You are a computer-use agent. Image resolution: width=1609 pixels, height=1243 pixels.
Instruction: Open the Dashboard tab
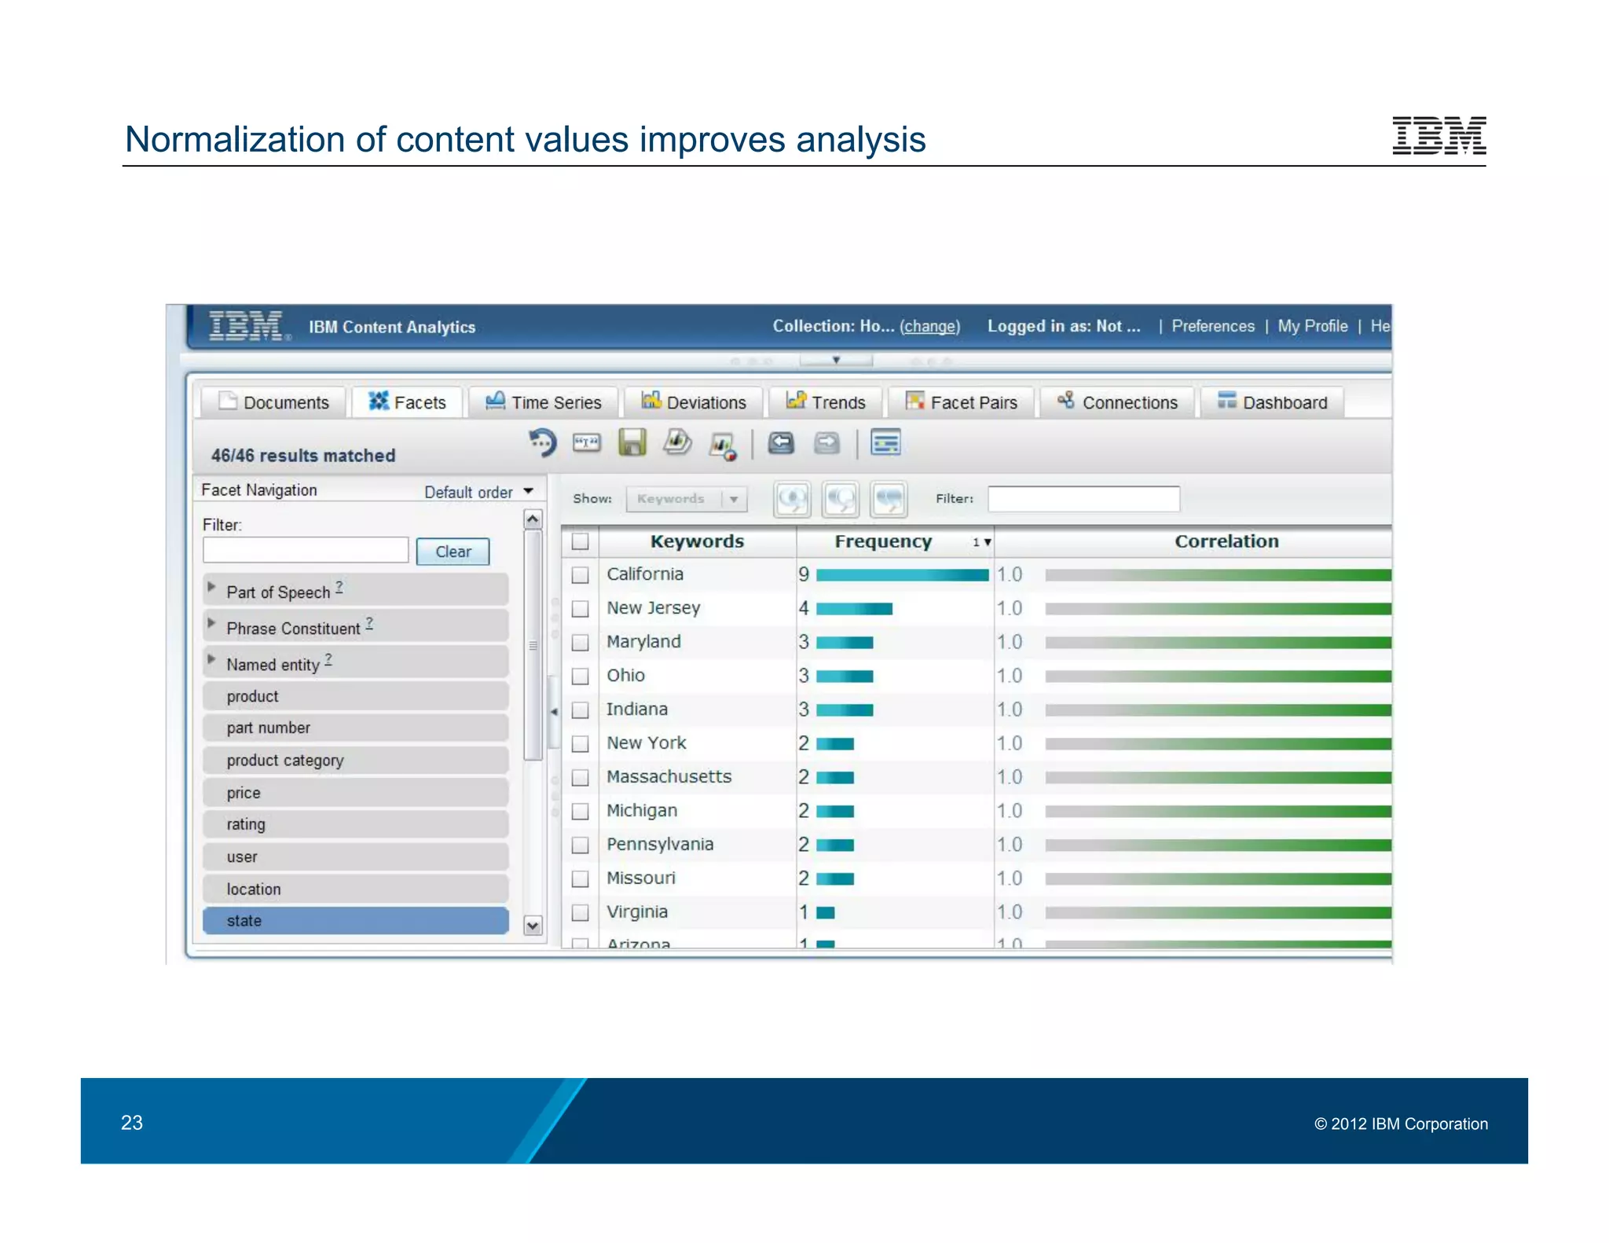[x=1272, y=402]
